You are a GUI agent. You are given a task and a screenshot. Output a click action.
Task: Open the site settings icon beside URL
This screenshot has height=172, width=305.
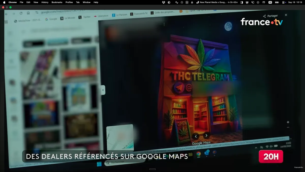click(37, 12)
